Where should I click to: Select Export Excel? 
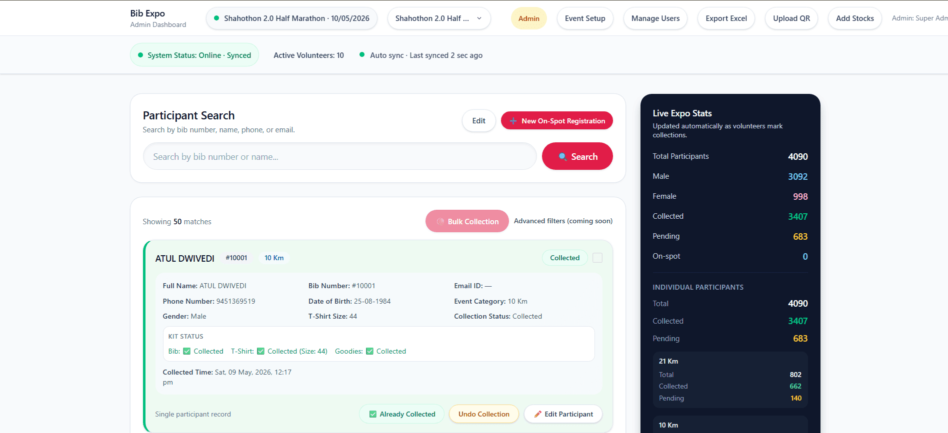tap(726, 18)
